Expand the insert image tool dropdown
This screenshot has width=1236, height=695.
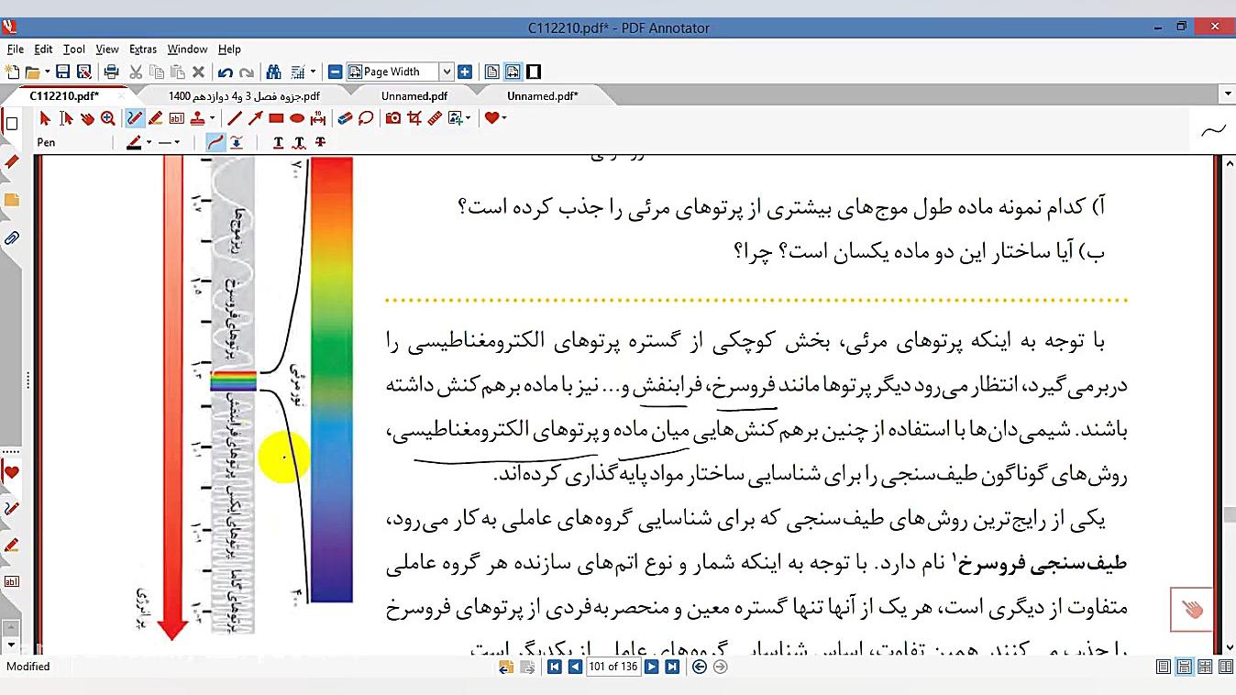point(468,117)
